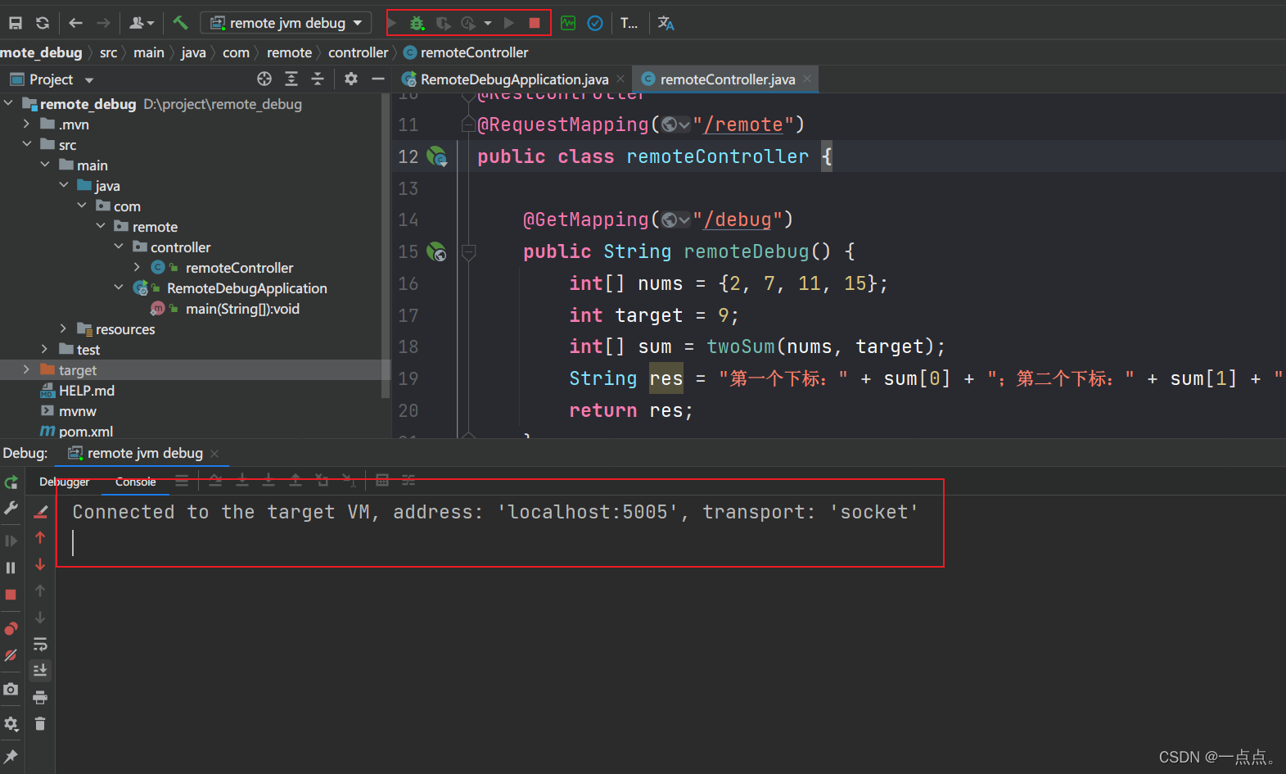Screen dimensions: 1286x774
Task: Expand the target folder in the tree
Action: coord(26,369)
